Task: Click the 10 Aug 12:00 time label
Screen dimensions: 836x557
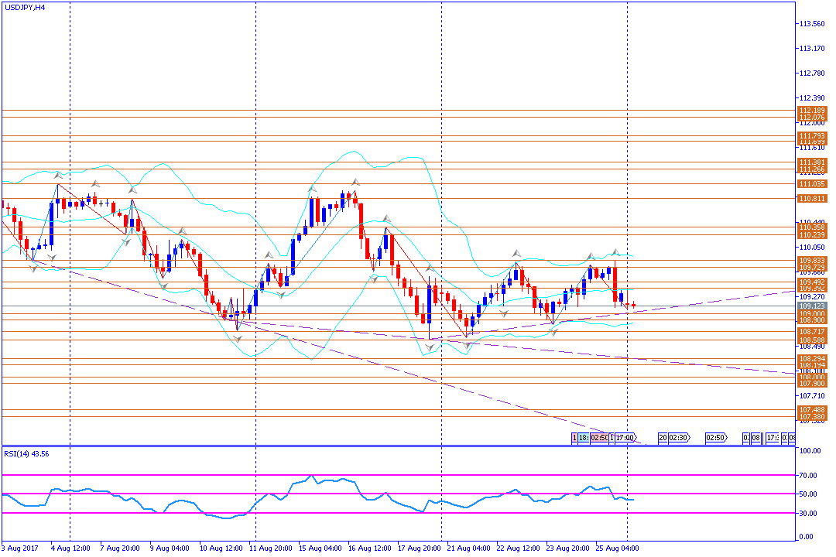Action: (221, 548)
